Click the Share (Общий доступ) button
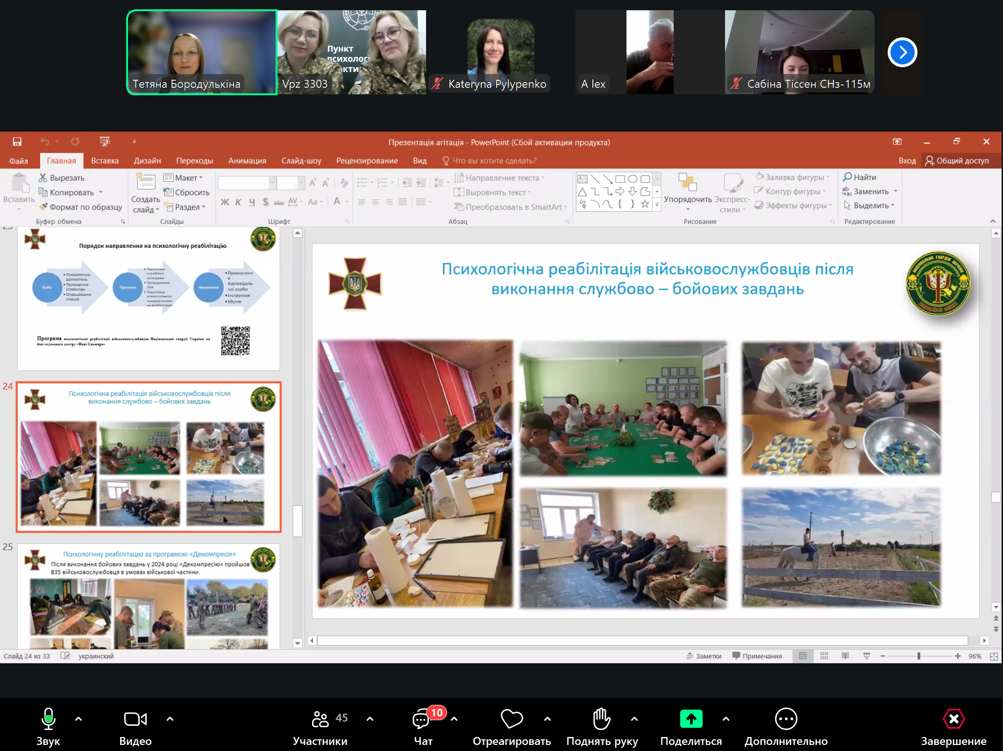The height and width of the screenshot is (751, 1003). click(x=957, y=161)
